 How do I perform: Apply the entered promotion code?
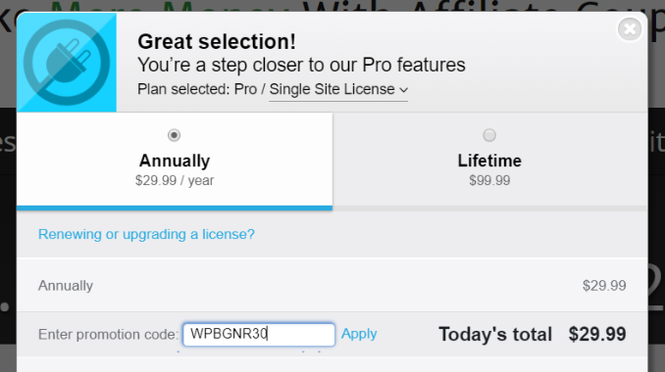coord(359,334)
